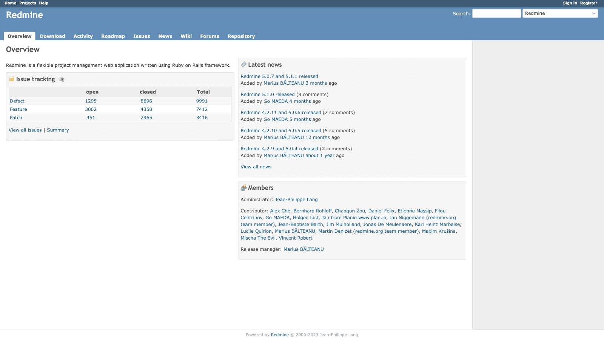This screenshot has width=604, height=339.
Task: Open Projects in the top menu
Action: coord(28,3)
